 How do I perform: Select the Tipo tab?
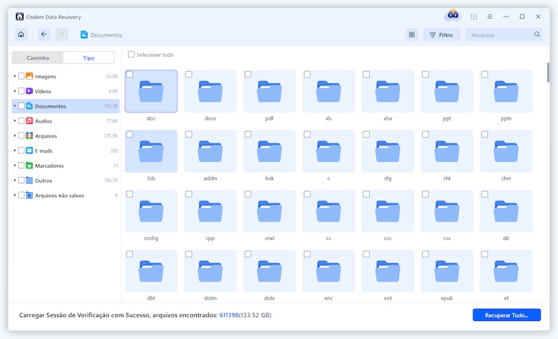click(x=88, y=58)
